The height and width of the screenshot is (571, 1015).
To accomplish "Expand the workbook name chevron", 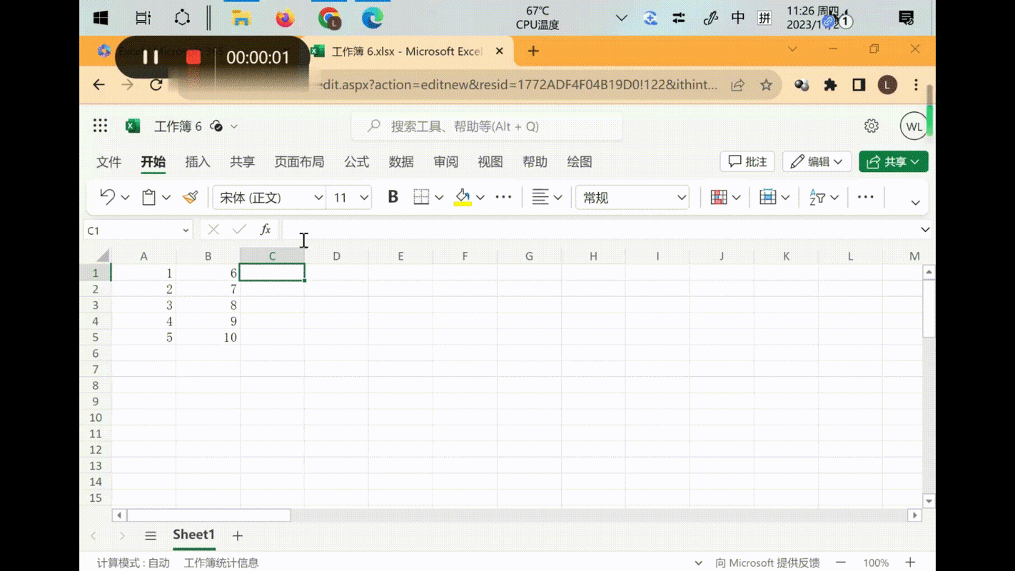I will click(233, 126).
